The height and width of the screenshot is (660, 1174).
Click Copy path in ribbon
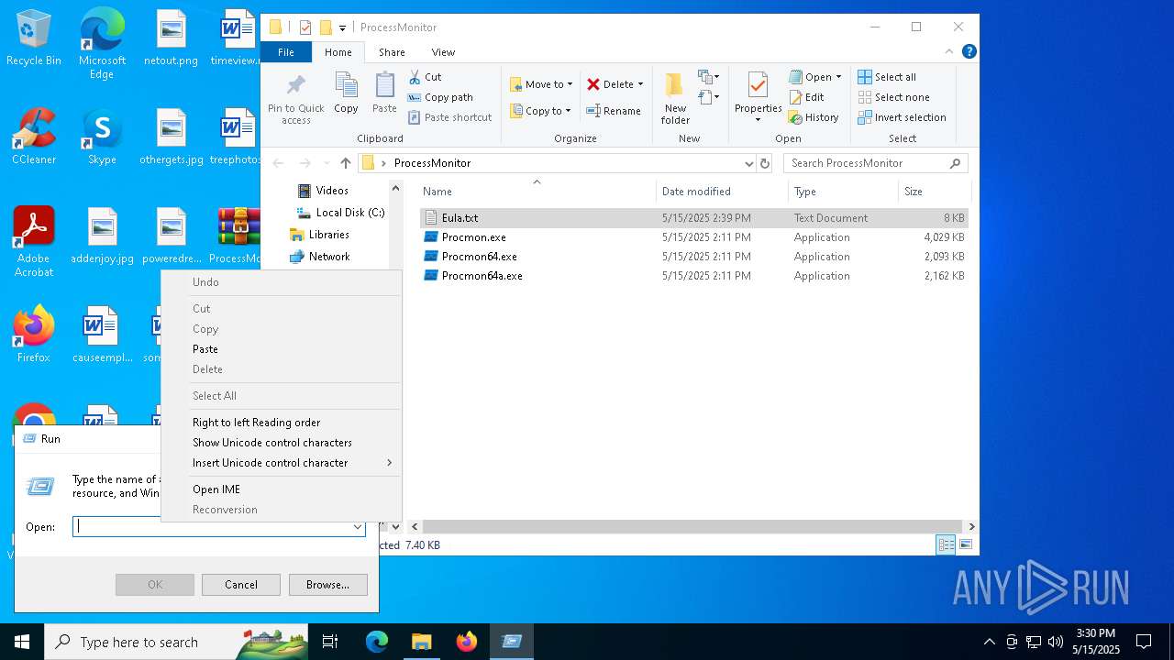click(440, 97)
